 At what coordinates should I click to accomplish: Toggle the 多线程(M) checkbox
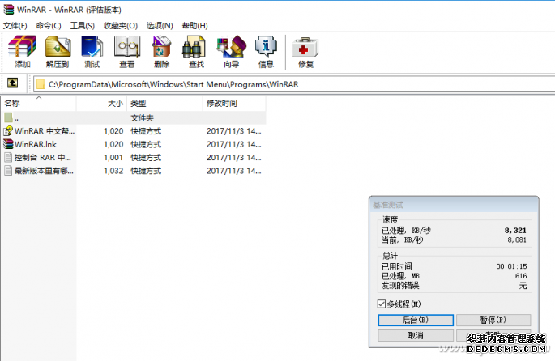(x=382, y=304)
